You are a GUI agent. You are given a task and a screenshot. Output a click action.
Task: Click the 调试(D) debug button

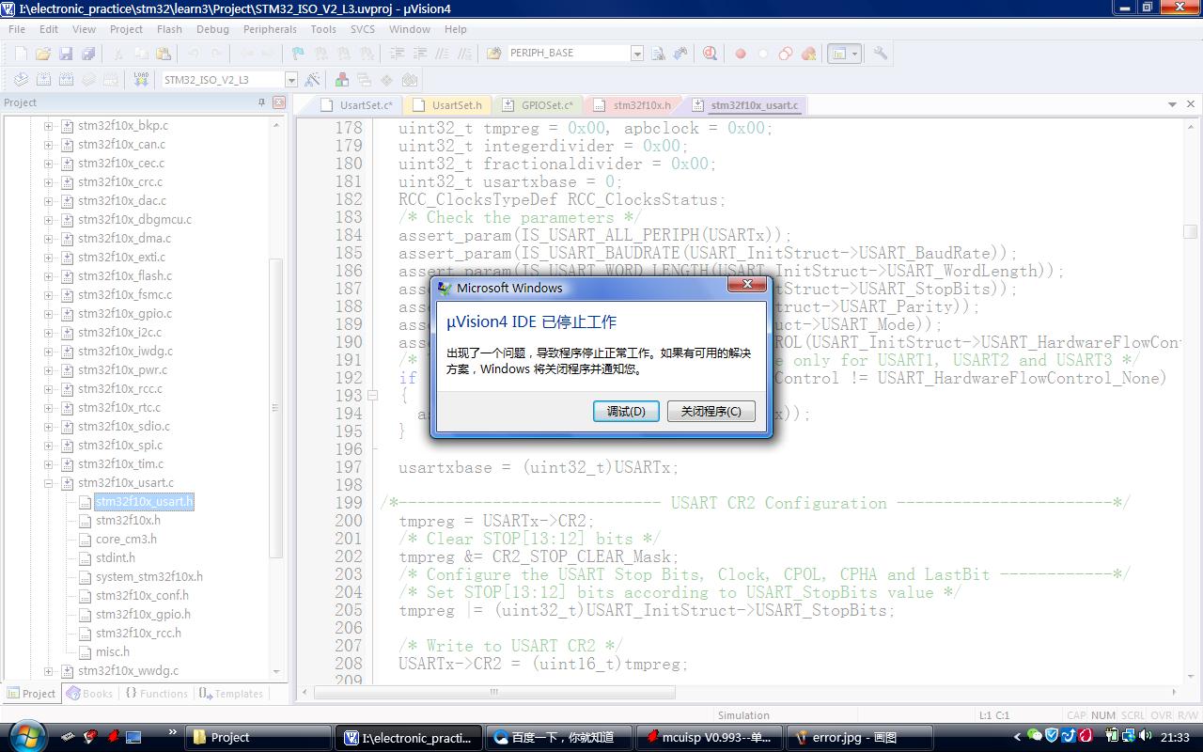click(x=626, y=411)
